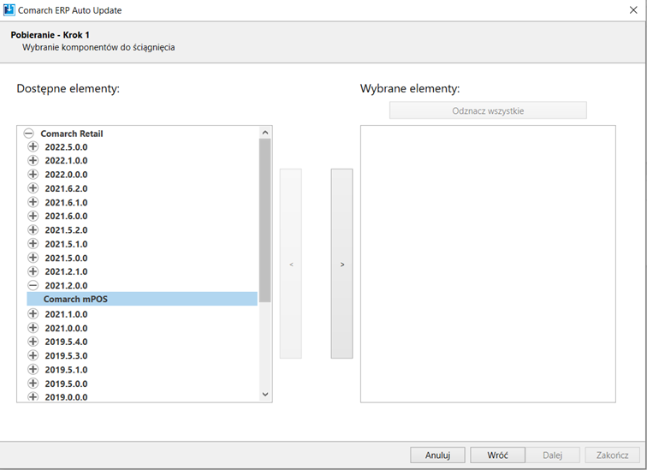Image resolution: width=647 pixels, height=470 pixels.
Task: Expand version 2021.5.2.0 node
Action: click(x=33, y=229)
